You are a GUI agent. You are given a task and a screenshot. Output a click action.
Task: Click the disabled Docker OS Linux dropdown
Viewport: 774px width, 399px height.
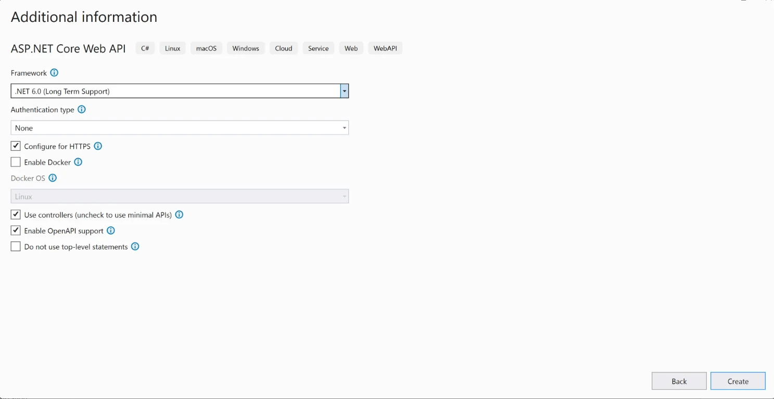tap(180, 197)
